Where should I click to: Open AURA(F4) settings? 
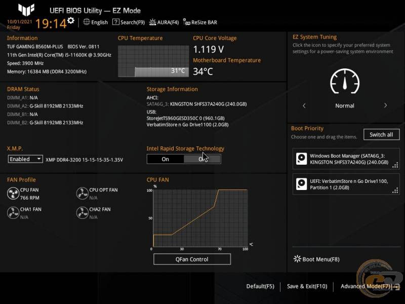pyautogui.click(x=168, y=22)
